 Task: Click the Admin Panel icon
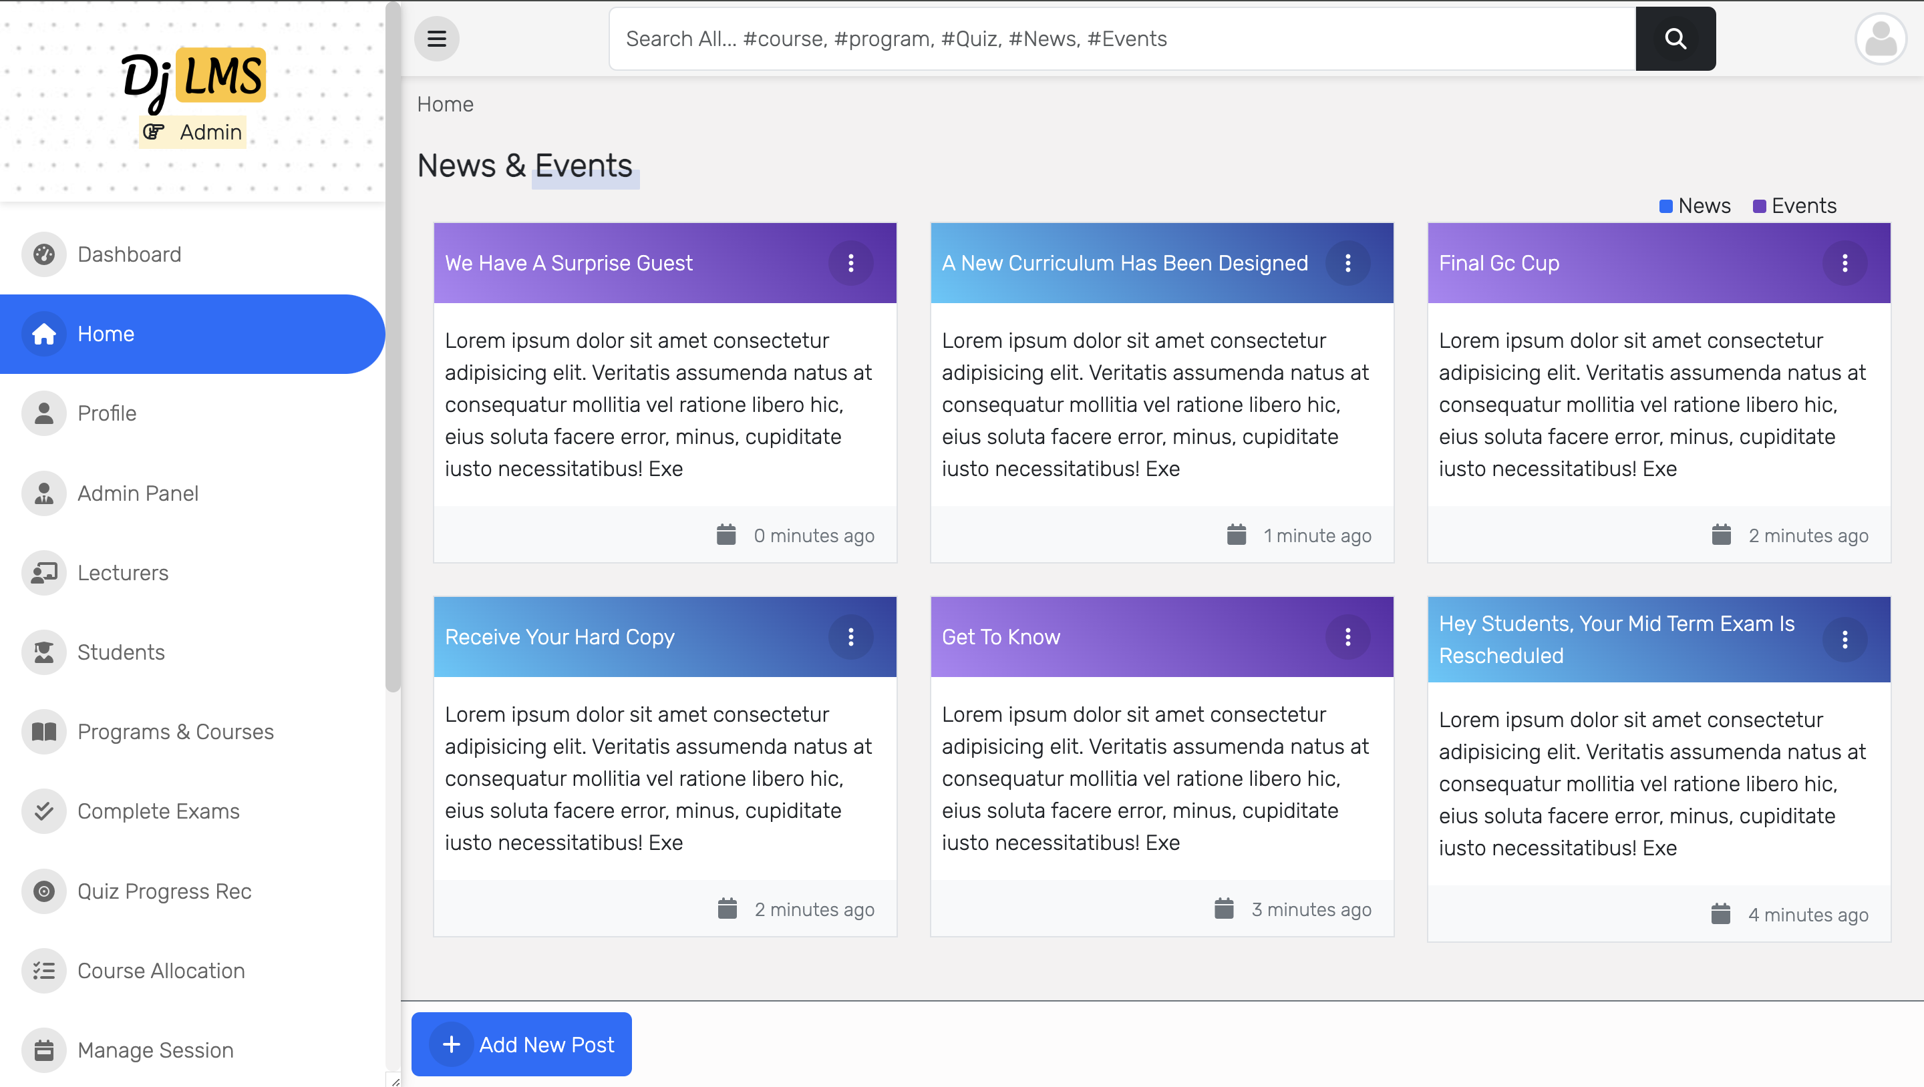pos(44,493)
